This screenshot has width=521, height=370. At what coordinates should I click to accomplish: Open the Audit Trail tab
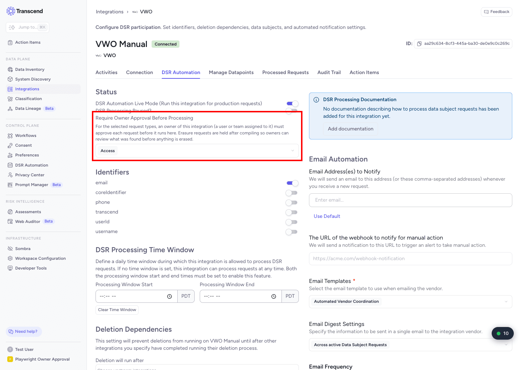(x=329, y=72)
